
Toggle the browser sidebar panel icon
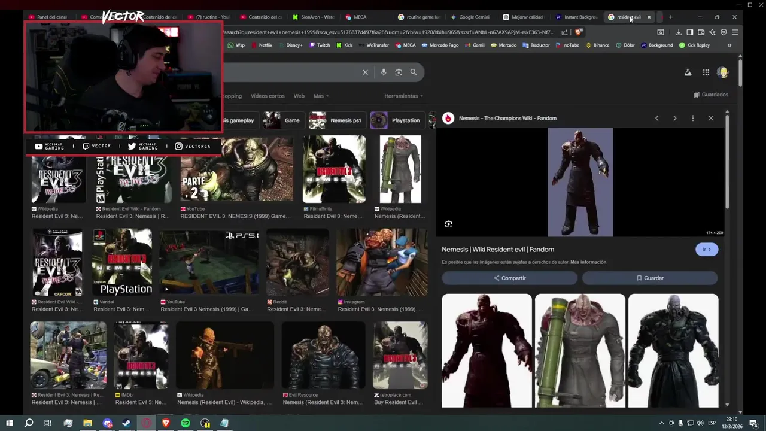[x=690, y=32]
